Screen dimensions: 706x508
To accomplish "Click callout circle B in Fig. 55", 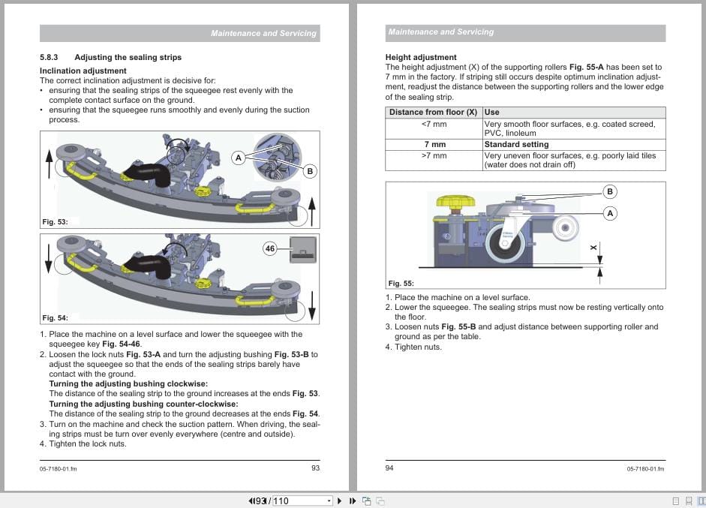I will pyautogui.click(x=609, y=193).
